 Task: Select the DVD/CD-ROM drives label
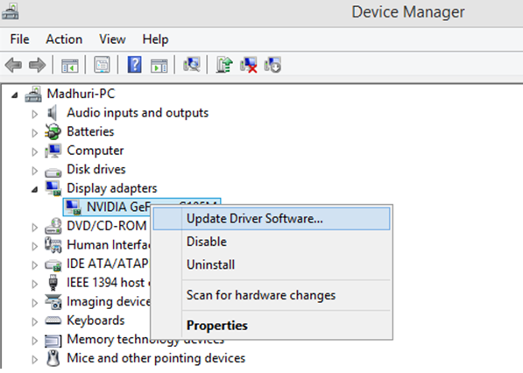tap(107, 226)
